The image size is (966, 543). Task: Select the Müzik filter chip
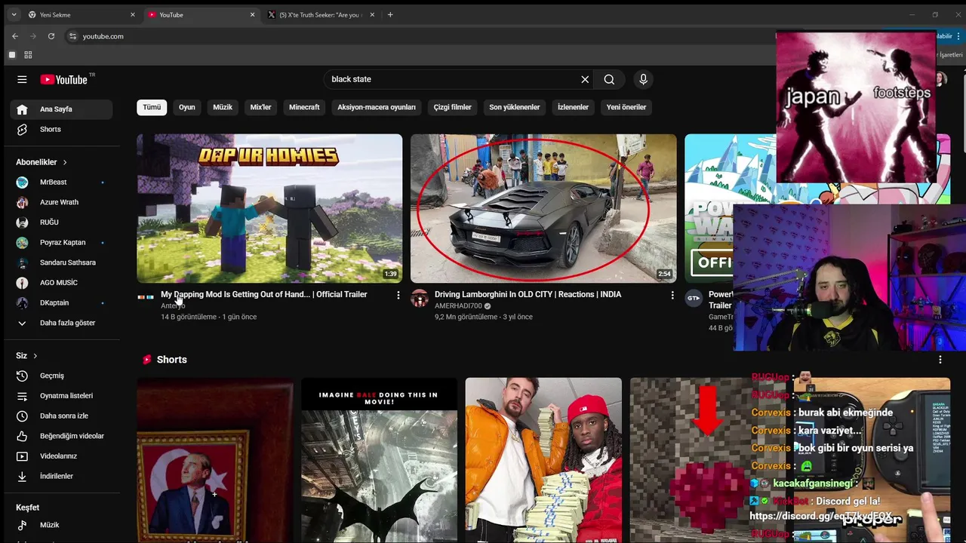point(223,107)
